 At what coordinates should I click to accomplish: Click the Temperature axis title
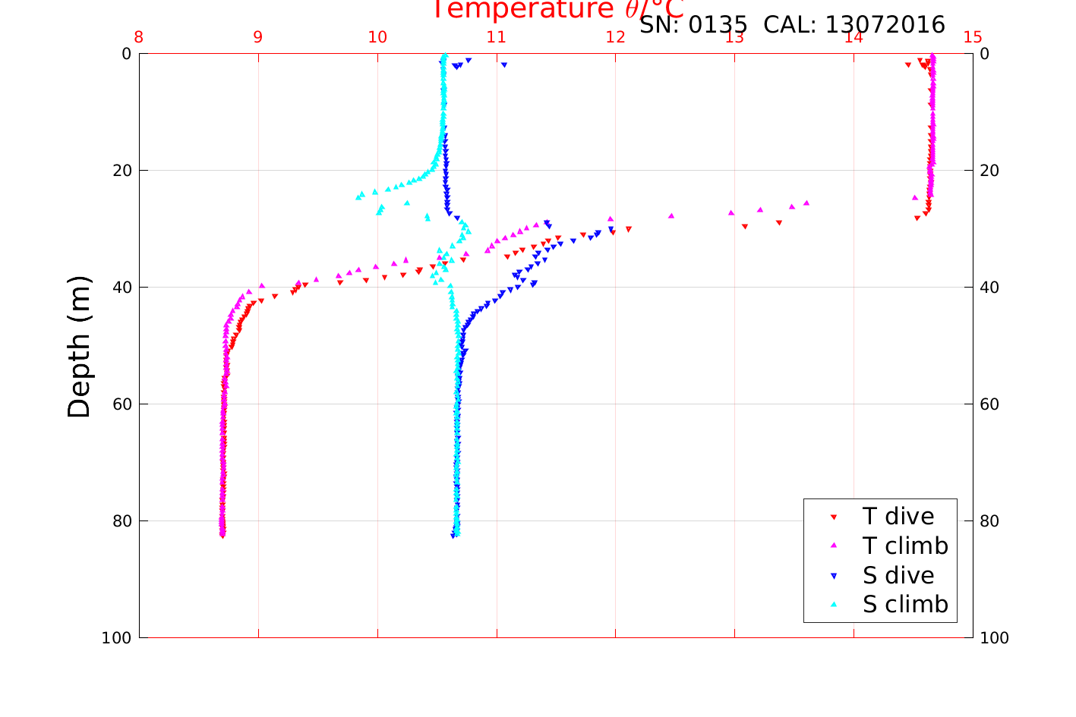(558, 9)
